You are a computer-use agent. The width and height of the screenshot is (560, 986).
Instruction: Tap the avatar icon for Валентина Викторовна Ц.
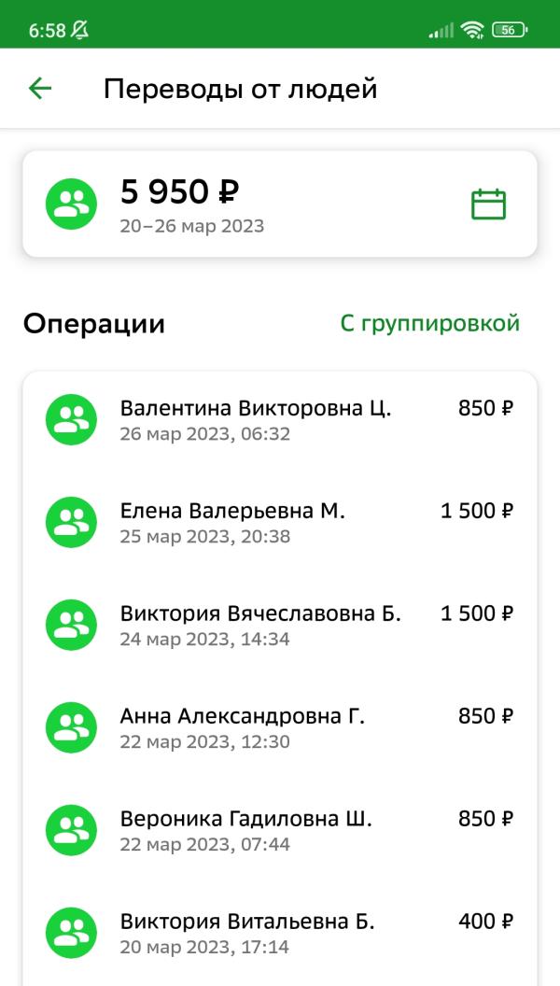[x=71, y=419]
